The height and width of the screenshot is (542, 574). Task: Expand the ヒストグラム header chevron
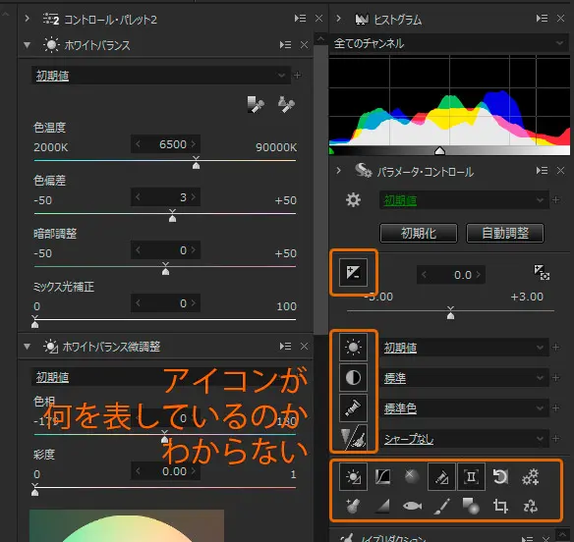tap(338, 19)
